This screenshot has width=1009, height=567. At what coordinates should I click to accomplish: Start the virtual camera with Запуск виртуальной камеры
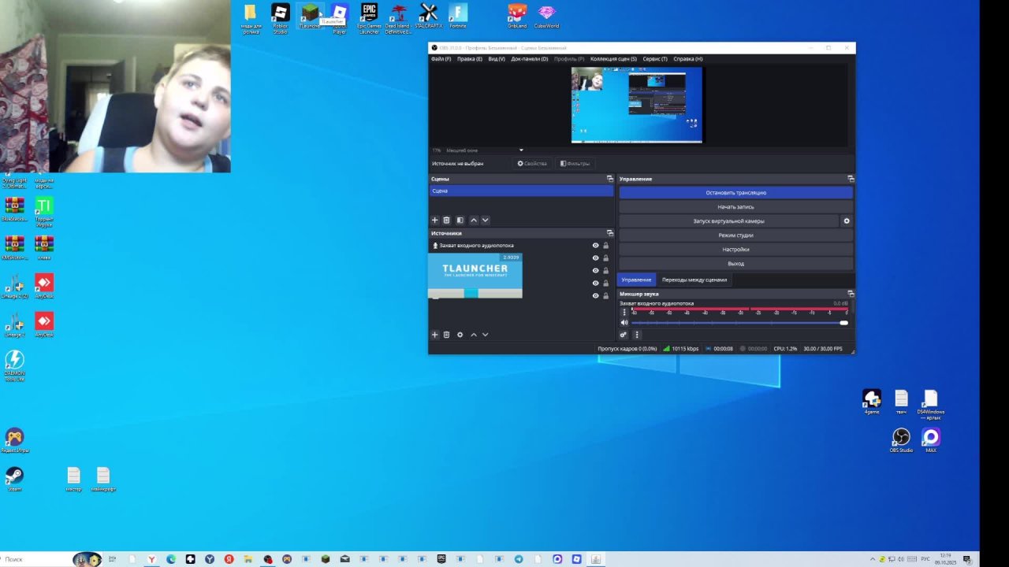click(x=728, y=221)
